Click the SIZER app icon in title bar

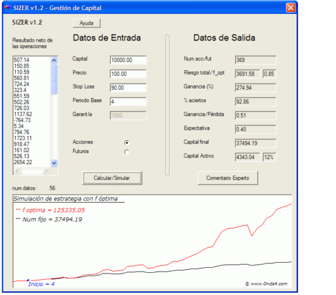[x=8, y=8]
